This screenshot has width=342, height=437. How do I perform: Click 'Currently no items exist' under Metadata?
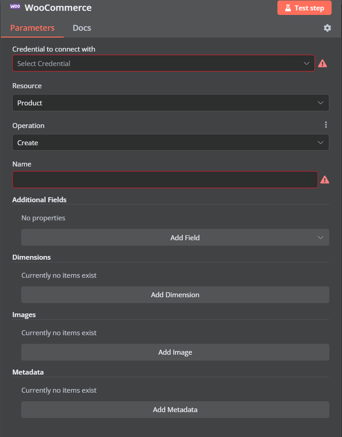pyautogui.click(x=59, y=390)
